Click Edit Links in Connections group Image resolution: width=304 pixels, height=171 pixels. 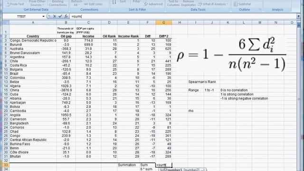(x=93, y=4)
